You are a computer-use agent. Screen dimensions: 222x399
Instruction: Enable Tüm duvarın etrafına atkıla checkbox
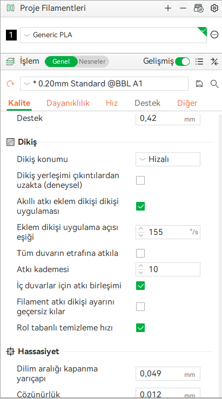(140, 253)
